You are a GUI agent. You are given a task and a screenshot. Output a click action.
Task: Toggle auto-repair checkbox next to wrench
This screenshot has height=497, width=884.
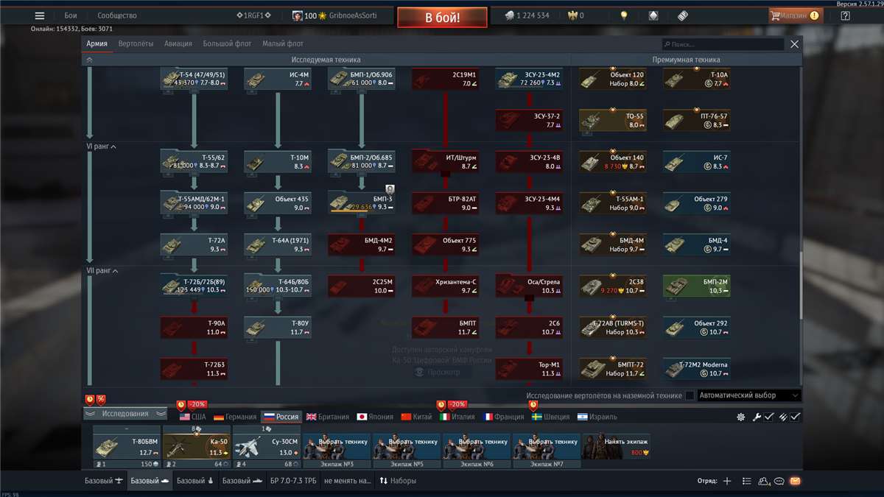[x=768, y=417]
